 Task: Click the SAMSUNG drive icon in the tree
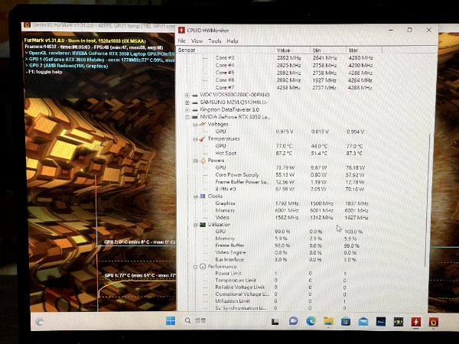pos(194,102)
